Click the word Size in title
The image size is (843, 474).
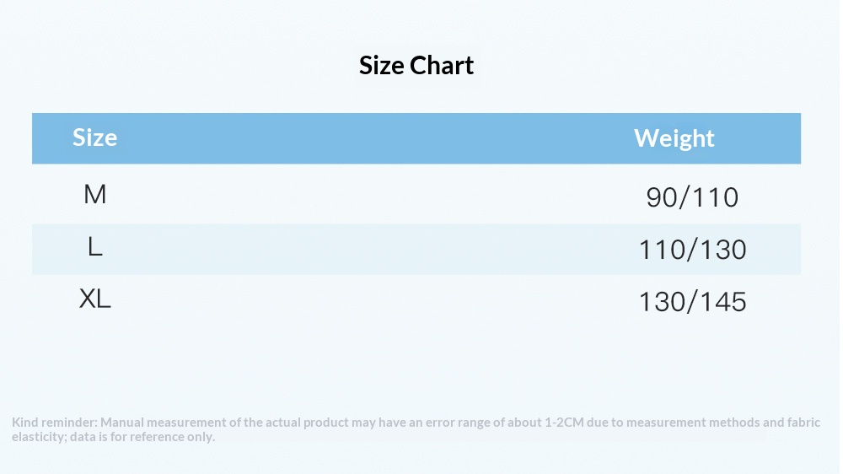(x=382, y=66)
